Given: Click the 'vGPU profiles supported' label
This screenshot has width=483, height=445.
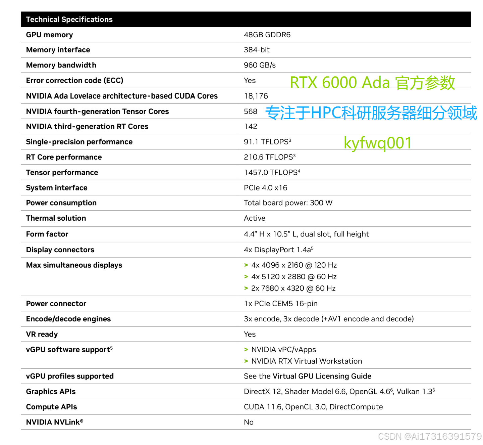Looking at the screenshot, I should [x=70, y=376].
